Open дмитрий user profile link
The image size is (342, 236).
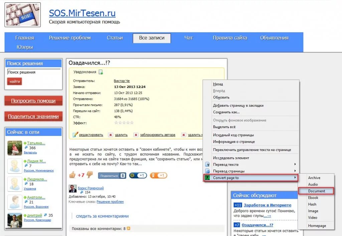pos(34,215)
